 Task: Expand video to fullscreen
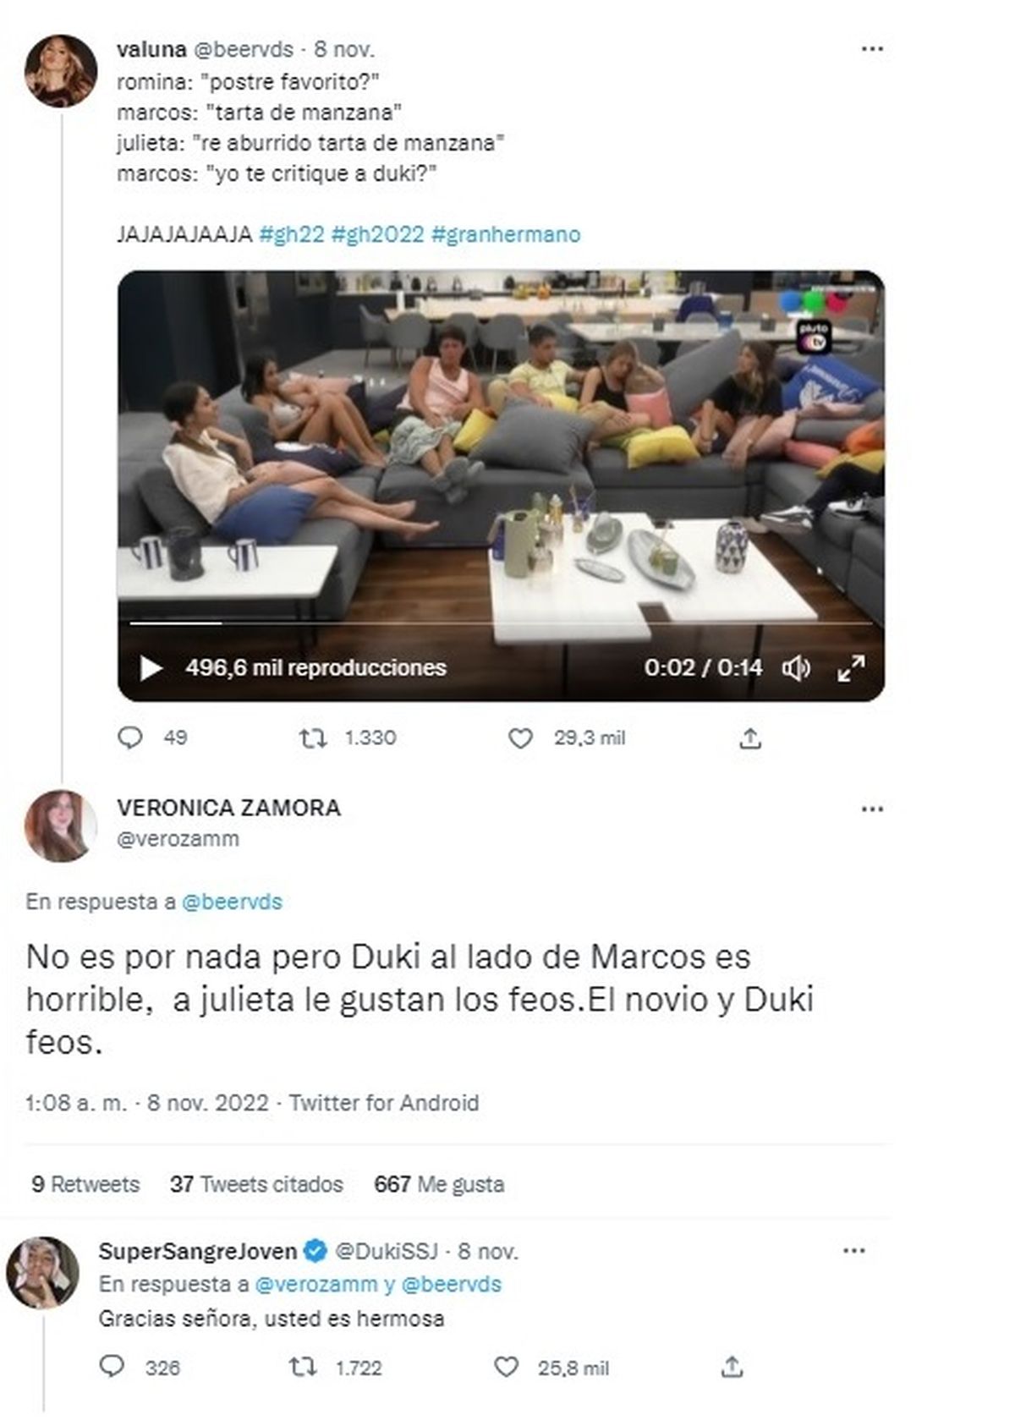pyautogui.click(x=850, y=668)
